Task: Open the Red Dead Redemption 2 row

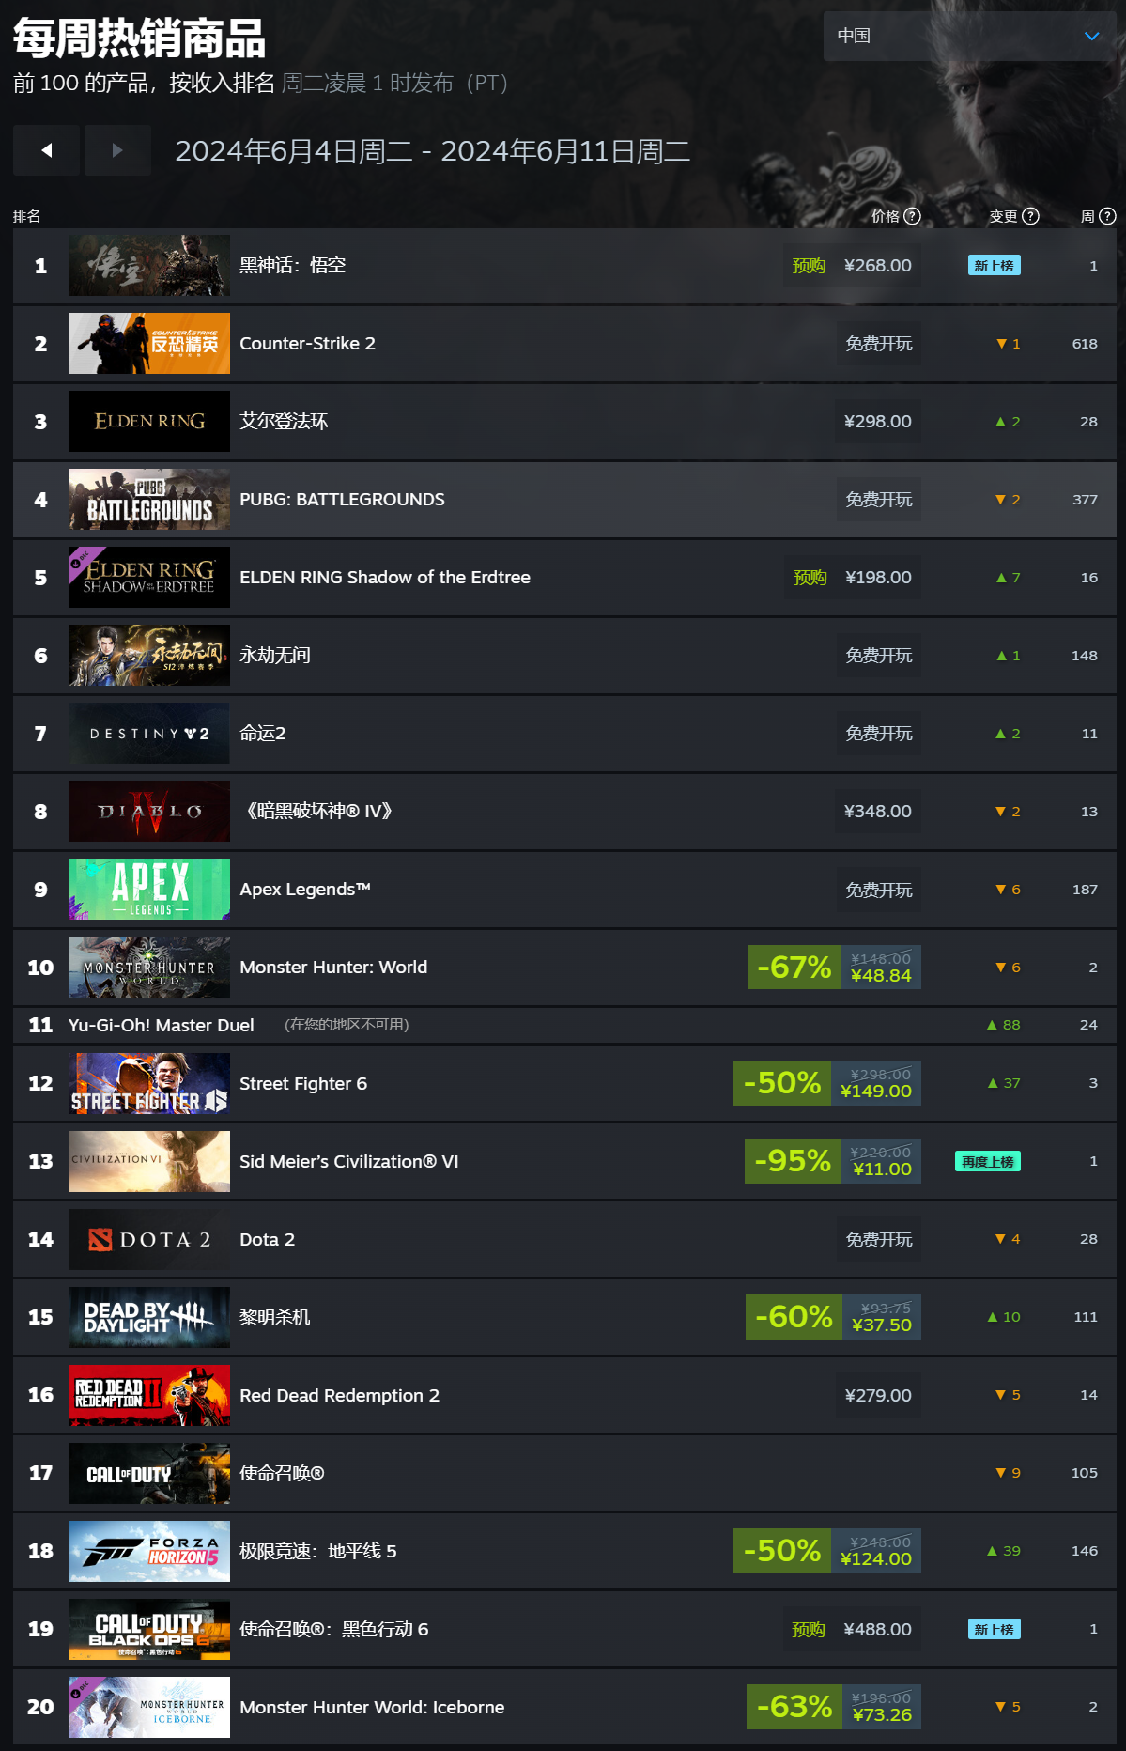Action: tap(564, 1395)
